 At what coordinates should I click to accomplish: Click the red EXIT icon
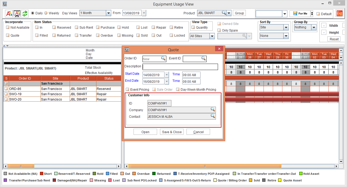pos(339,14)
